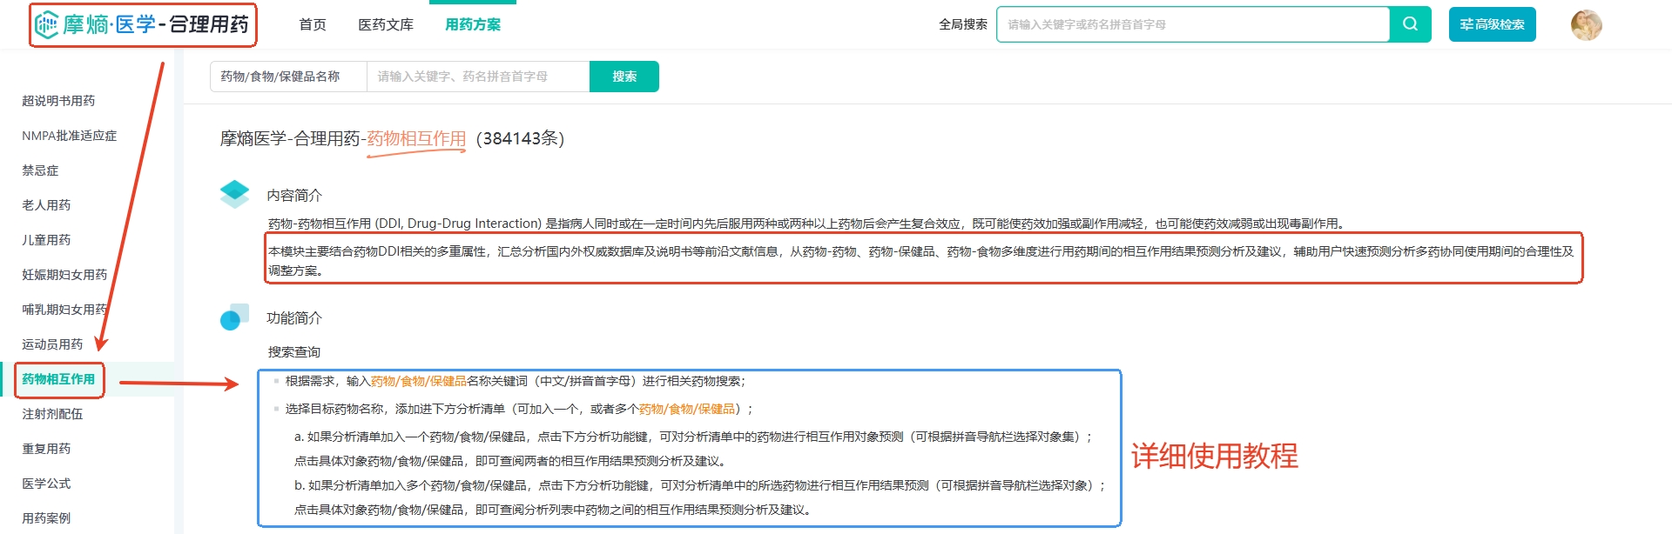Open NMPA批准适应症 sidebar item
Viewport: 1672px width, 534px height.
(69, 136)
